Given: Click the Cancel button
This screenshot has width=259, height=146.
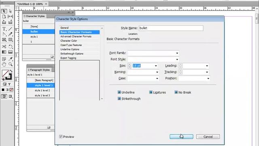Looking at the screenshot, I should tap(208, 137).
